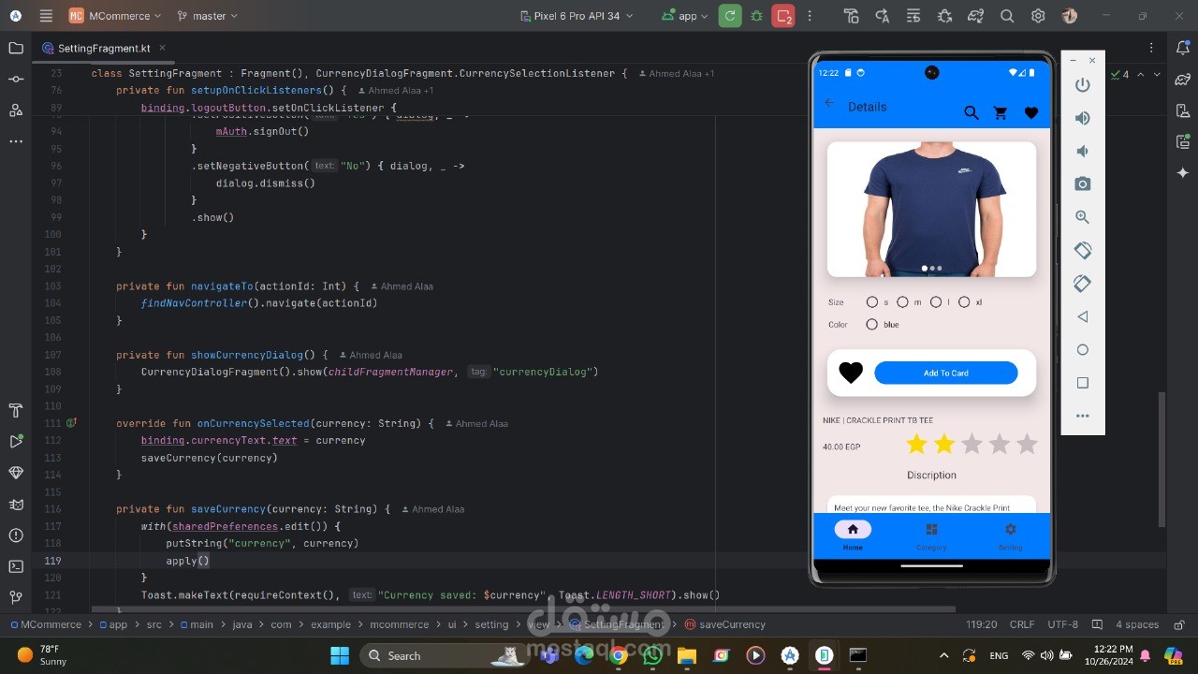Tap the emulator Overview square button
The image size is (1198, 674).
pos(1083,383)
